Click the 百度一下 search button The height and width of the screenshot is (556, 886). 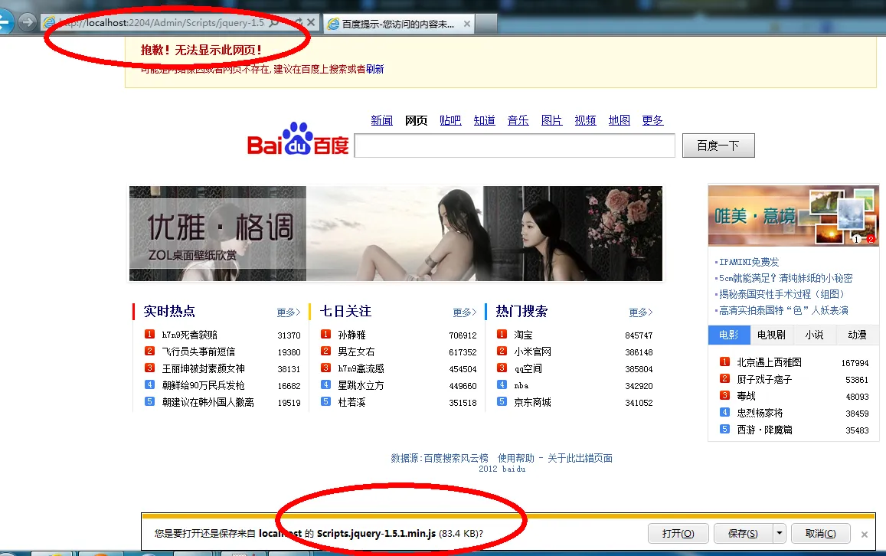coord(718,146)
